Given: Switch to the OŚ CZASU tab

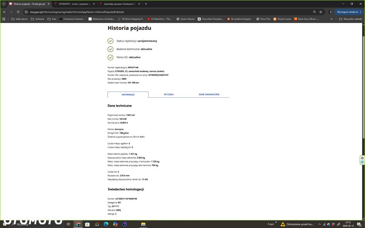Looking at the screenshot, I should pos(169,94).
